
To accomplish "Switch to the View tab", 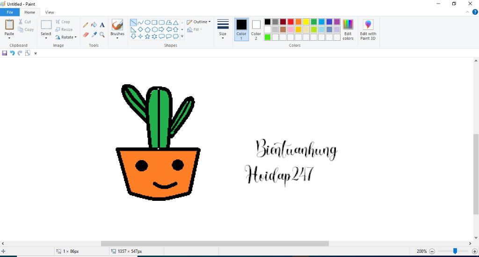I will coord(50,12).
